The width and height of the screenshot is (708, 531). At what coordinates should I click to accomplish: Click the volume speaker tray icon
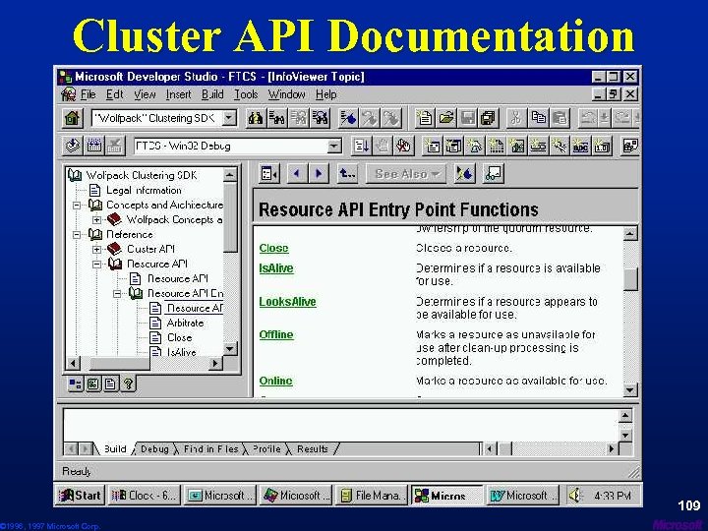575,496
